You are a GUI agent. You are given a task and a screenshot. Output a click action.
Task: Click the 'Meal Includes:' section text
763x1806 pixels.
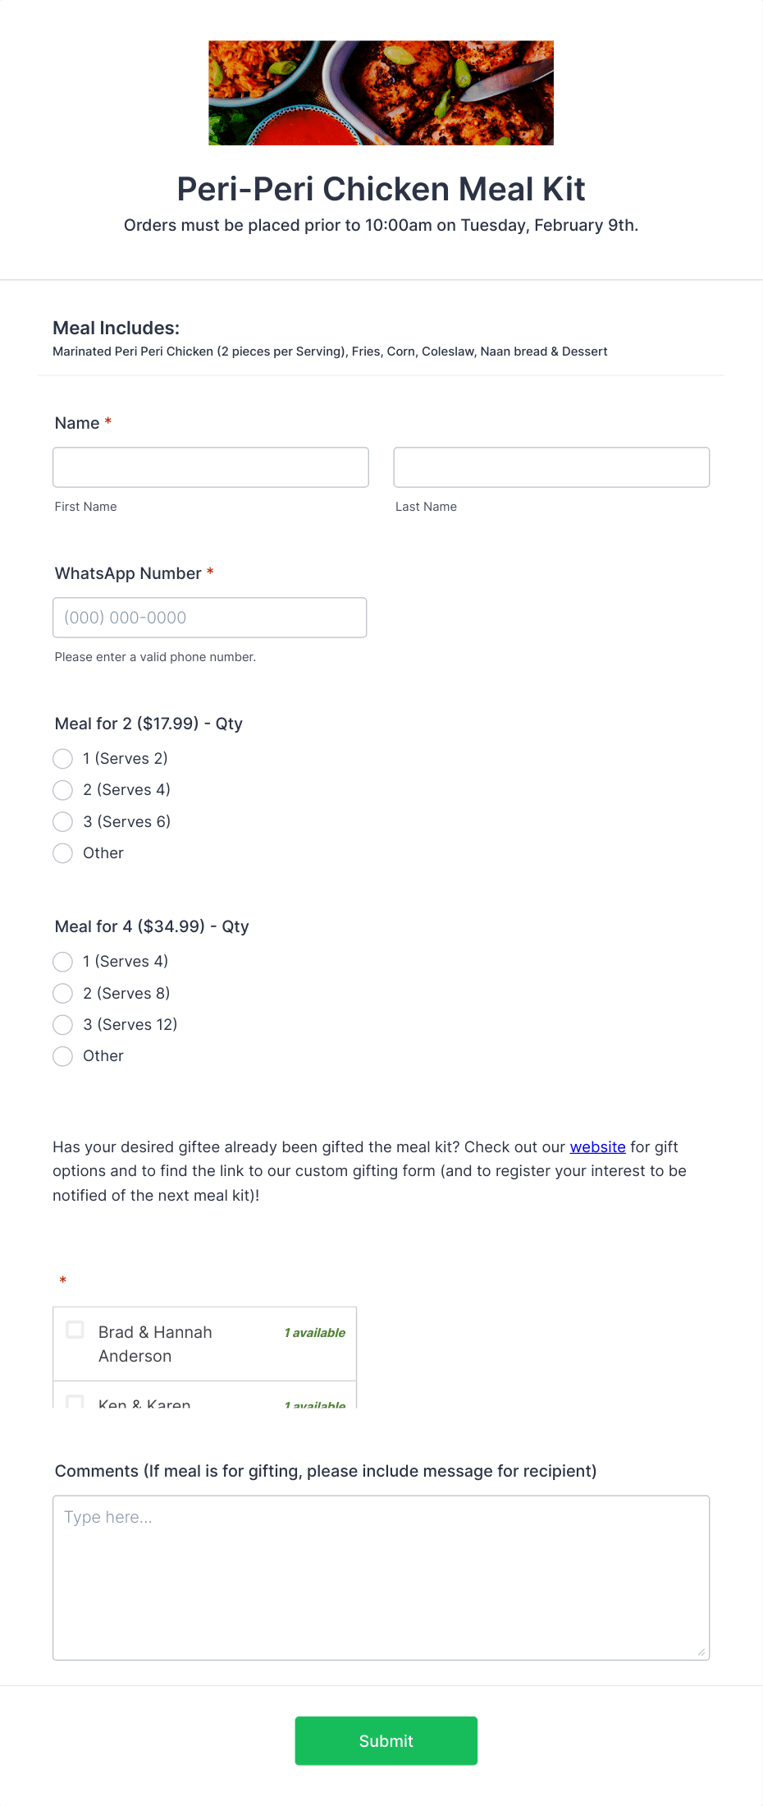[x=116, y=327]
